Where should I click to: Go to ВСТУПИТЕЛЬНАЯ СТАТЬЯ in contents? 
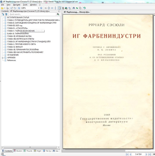pos(18,17)
